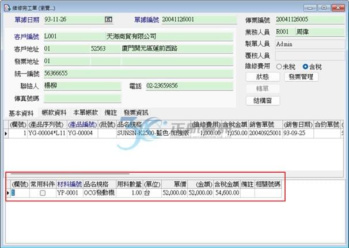Click the 用料數量 column header

130,184
